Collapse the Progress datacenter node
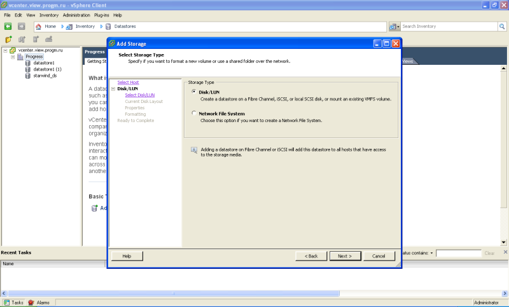This screenshot has height=307, width=509. point(13,57)
